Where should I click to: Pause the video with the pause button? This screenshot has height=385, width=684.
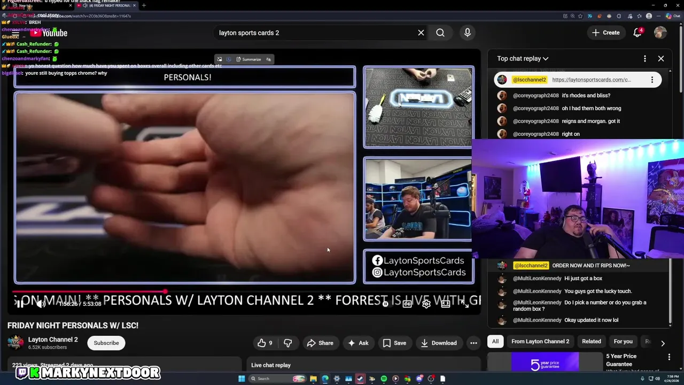pos(19,304)
